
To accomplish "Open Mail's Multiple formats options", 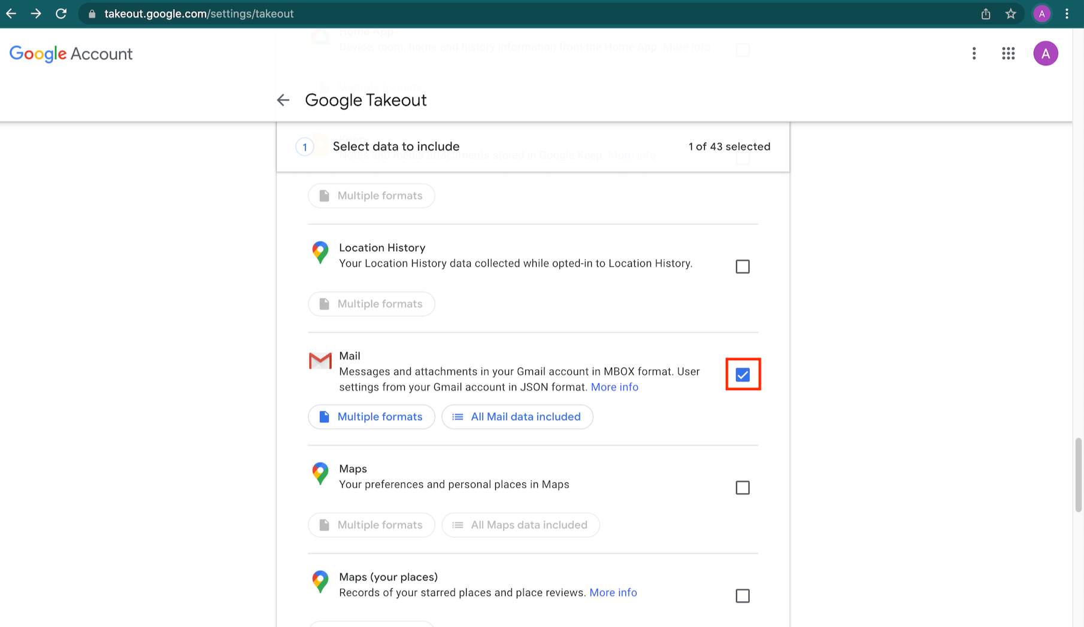I will coord(371,417).
